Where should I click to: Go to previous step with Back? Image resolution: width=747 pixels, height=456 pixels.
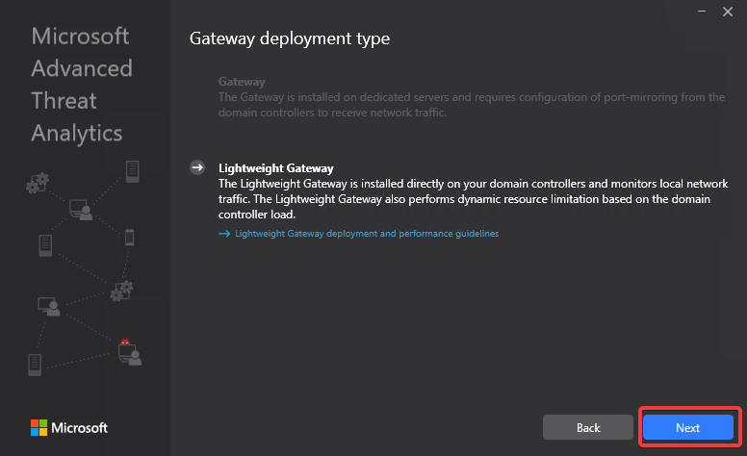tap(588, 427)
